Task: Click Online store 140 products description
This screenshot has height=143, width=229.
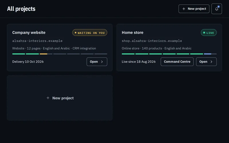Action: pos(157,48)
